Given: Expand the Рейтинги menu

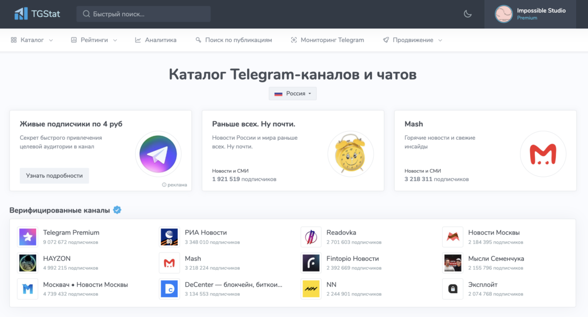Looking at the screenshot, I should click(94, 40).
